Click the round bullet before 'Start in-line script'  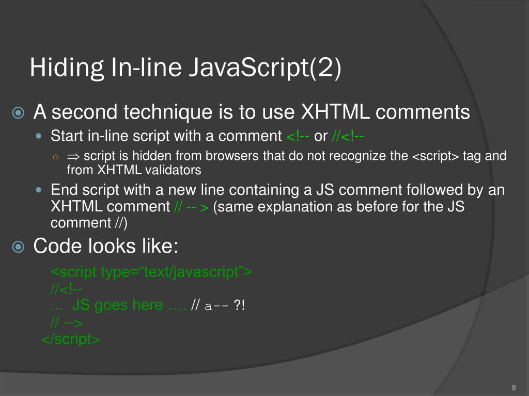click(39, 136)
